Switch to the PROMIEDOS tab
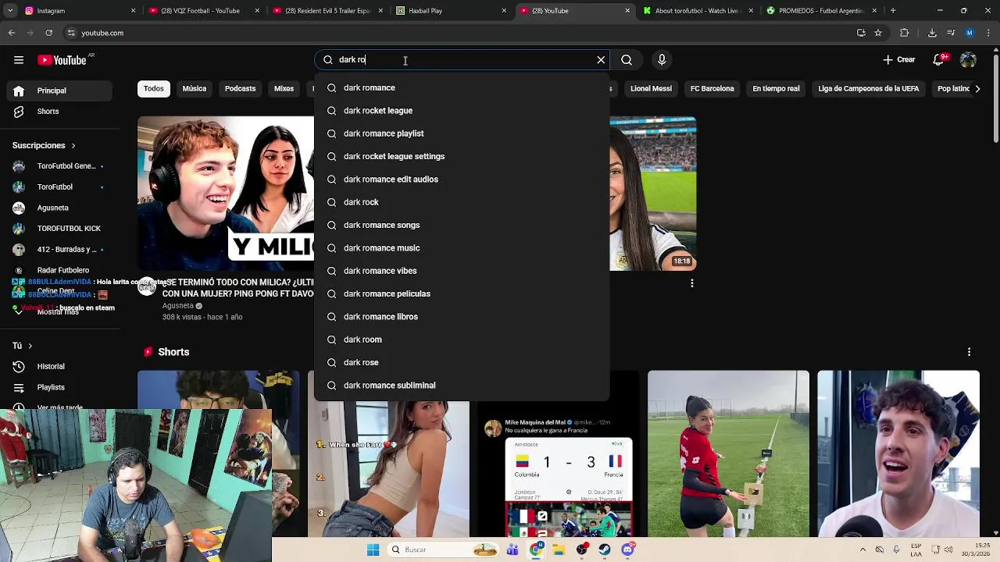 click(821, 11)
